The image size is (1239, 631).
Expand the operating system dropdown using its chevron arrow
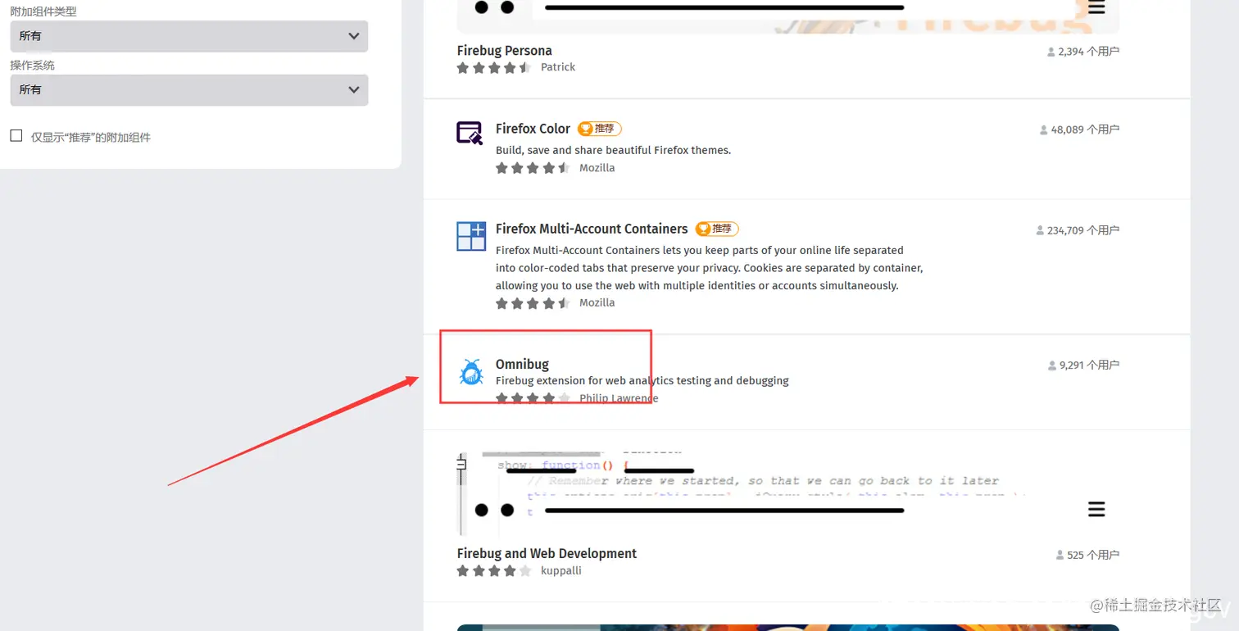tap(354, 89)
